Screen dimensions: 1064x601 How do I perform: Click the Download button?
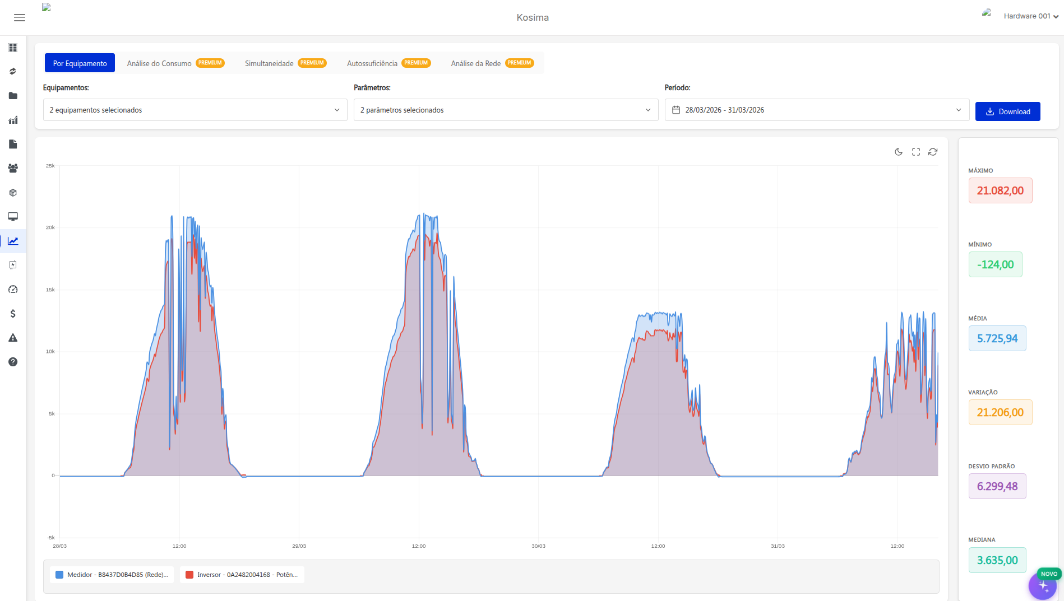pyautogui.click(x=1007, y=111)
